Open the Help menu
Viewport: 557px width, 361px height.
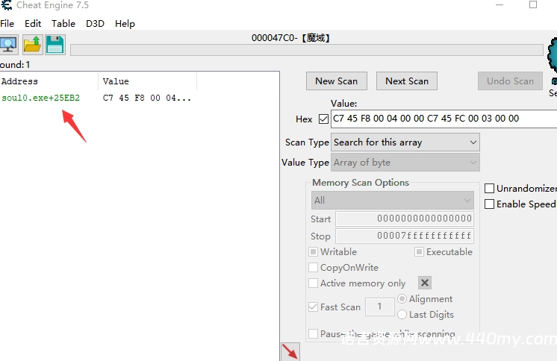[x=125, y=24]
